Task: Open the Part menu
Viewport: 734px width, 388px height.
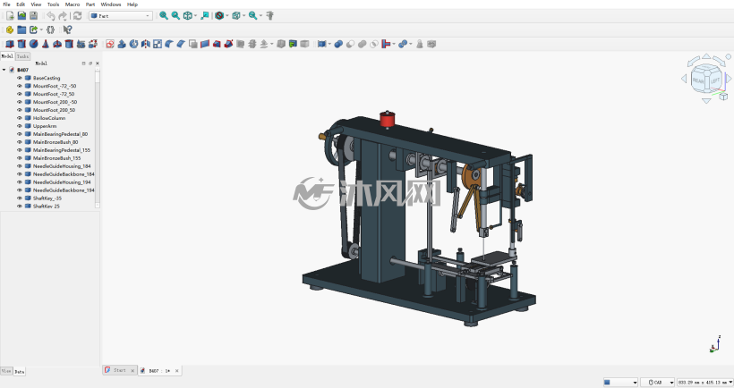Action: click(x=90, y=4)
